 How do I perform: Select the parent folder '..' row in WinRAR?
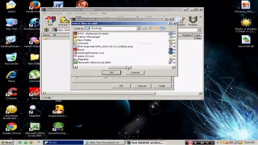(x=56, y=38)
